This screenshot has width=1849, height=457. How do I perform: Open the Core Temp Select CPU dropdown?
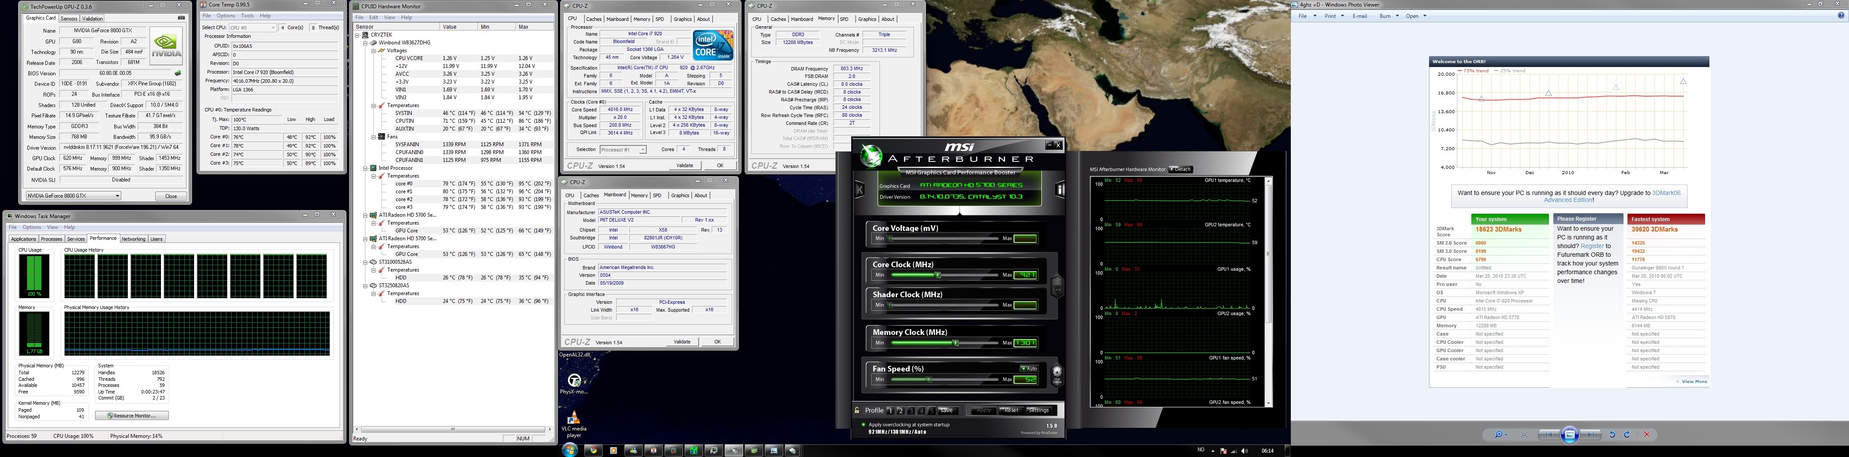(252, 27)
